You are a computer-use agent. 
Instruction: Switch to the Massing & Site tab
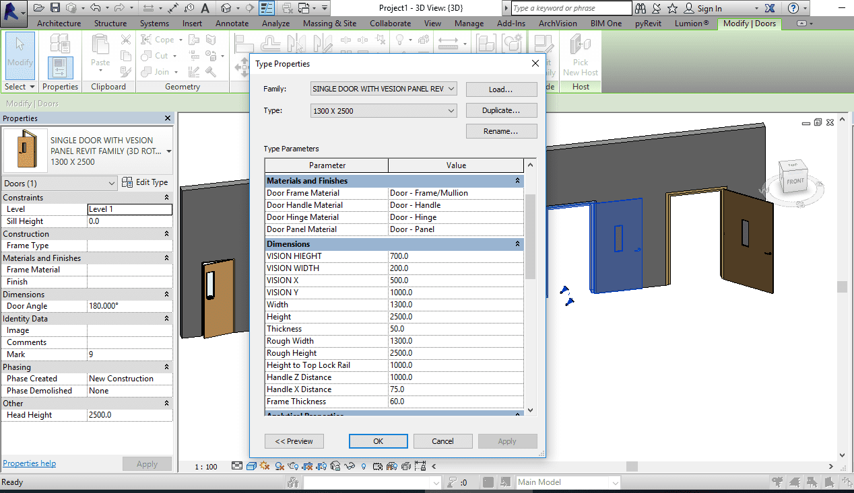tap(329, 24)
